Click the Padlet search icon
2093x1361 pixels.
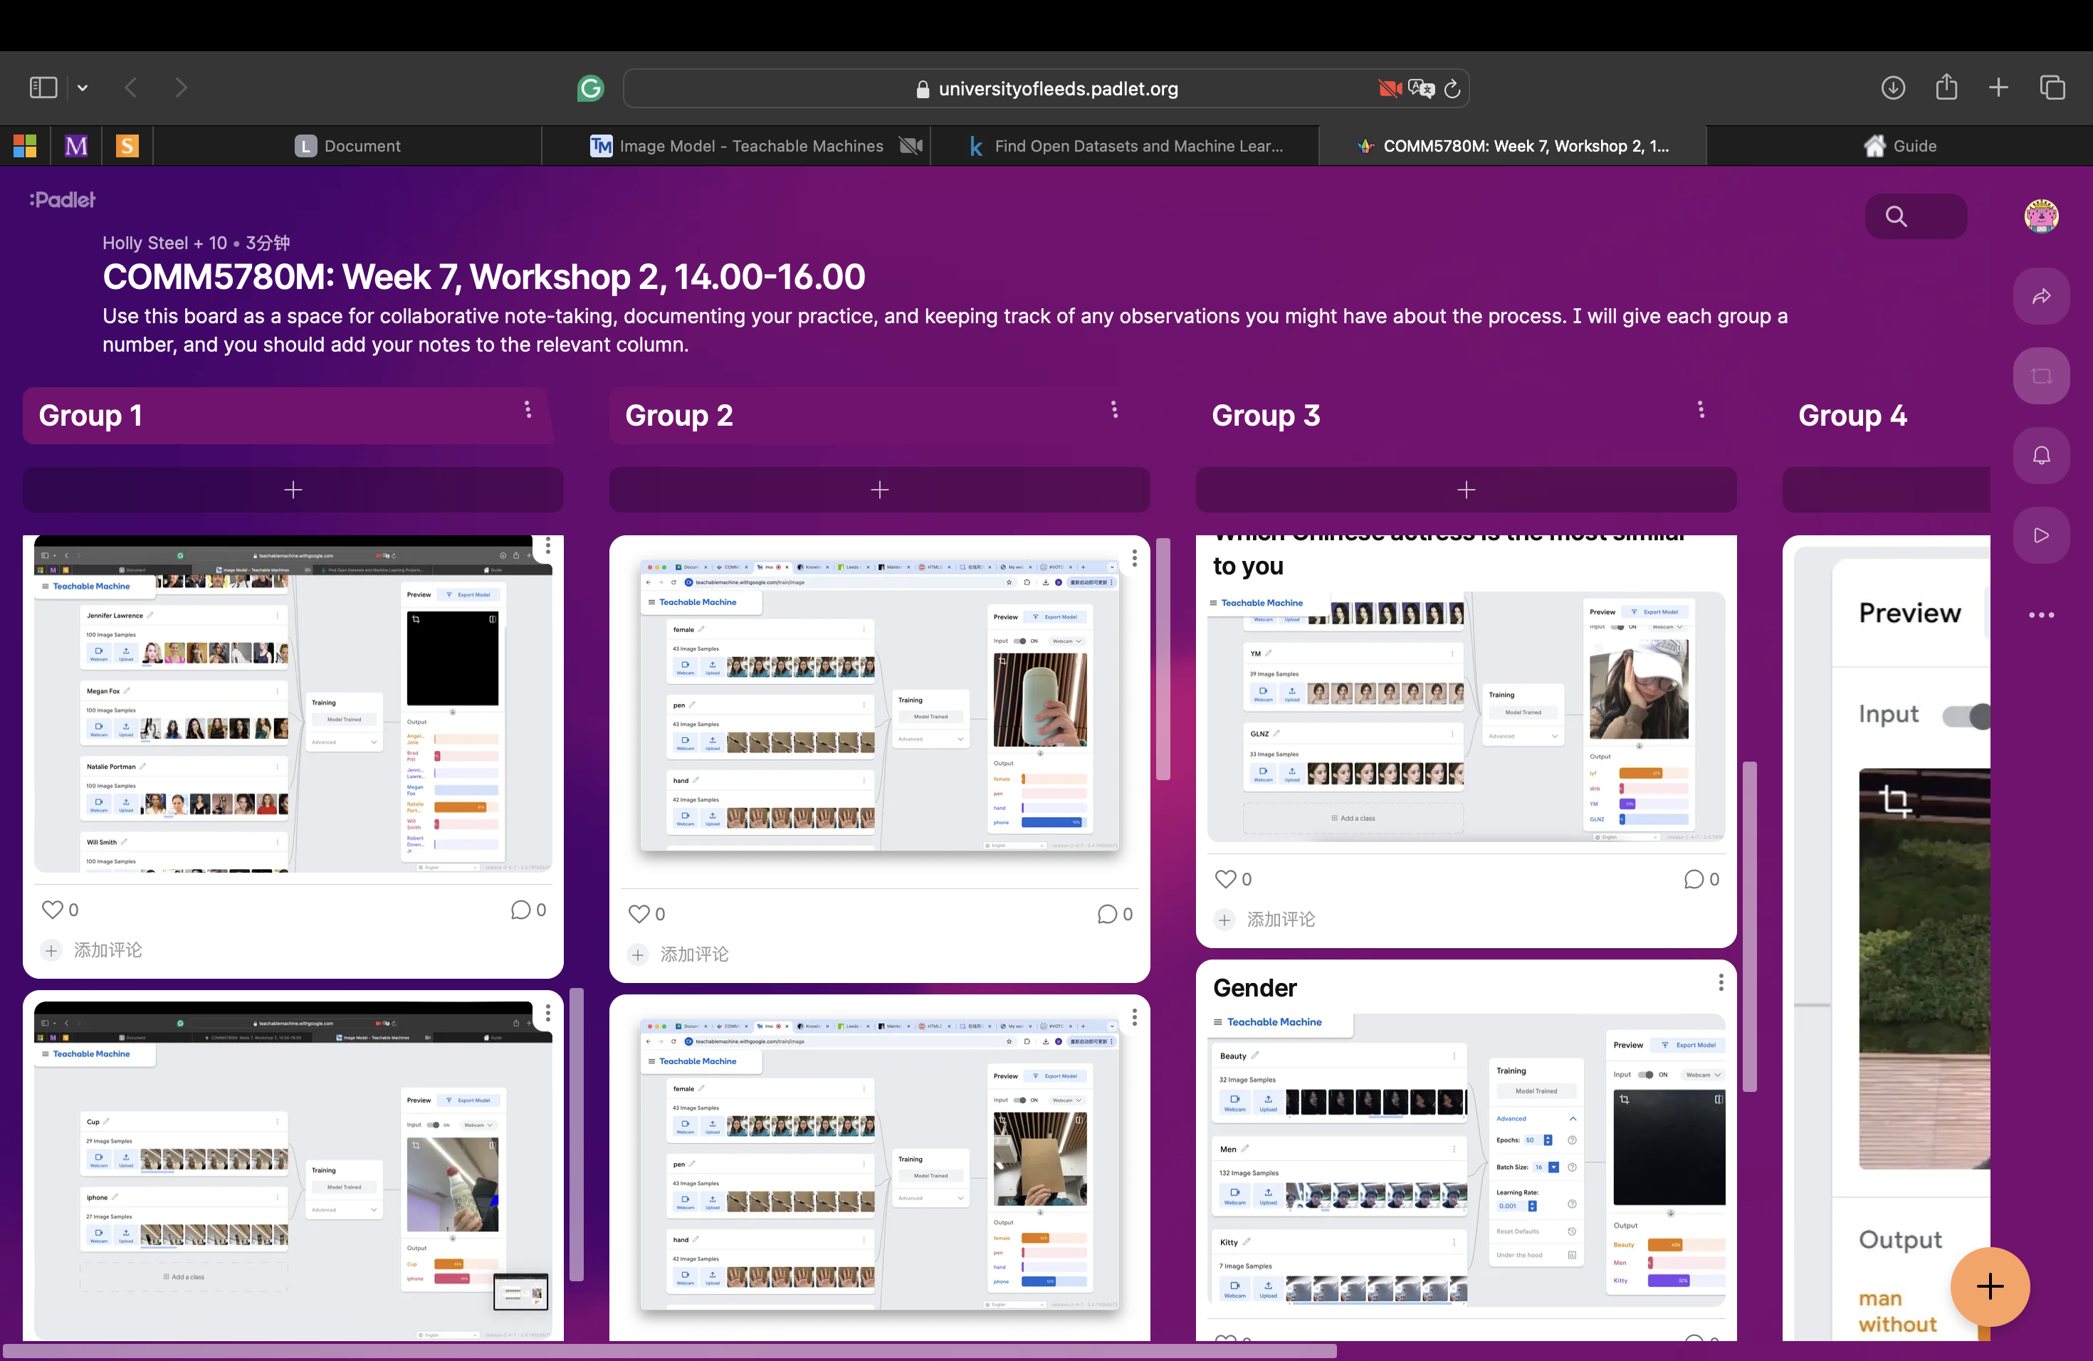(1896, 216)
